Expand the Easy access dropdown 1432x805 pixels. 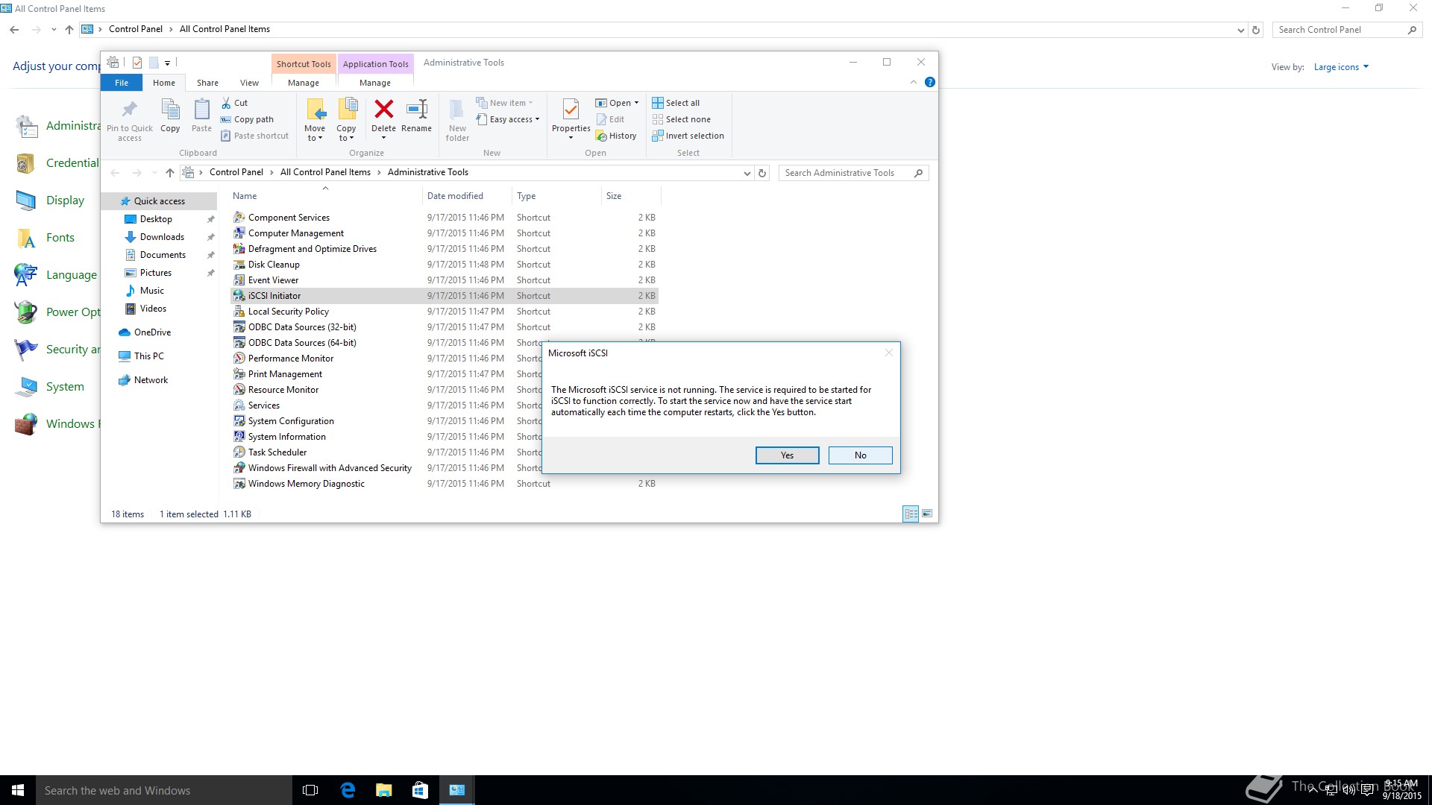pyautogui.click(x=508, y=119)
